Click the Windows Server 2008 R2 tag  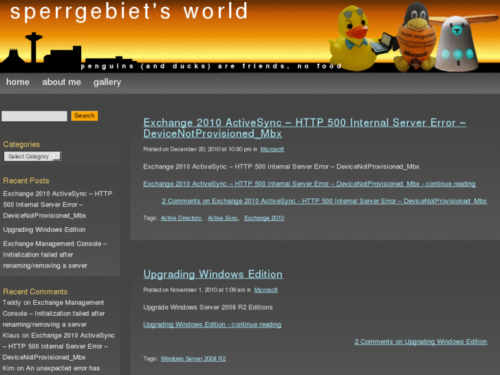pos(193,358)
